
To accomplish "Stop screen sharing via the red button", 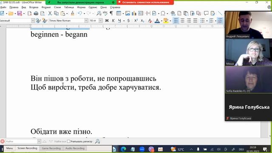I will click(x=145, y=3).
